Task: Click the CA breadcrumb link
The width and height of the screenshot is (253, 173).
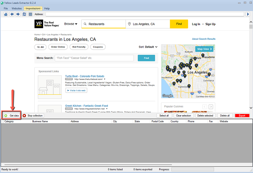Action: (x=43, y=35)
